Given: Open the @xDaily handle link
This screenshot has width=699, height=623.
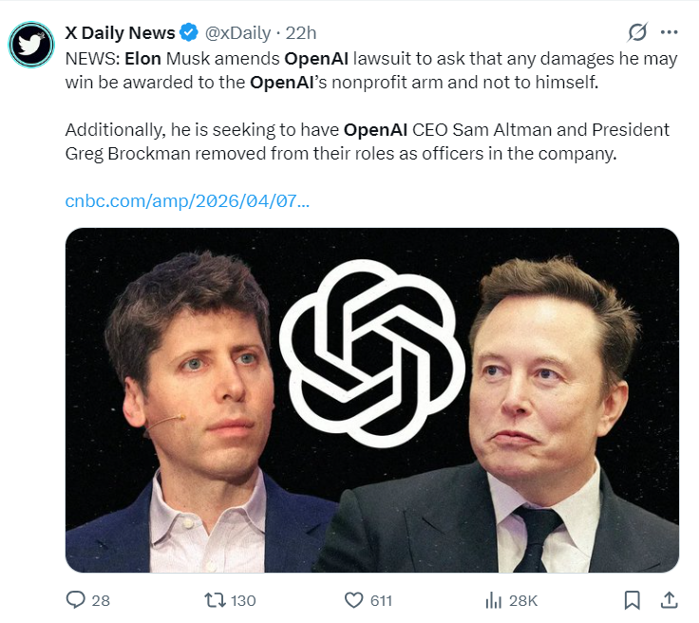Looking at the screenshot, I should tap(237, 33).
